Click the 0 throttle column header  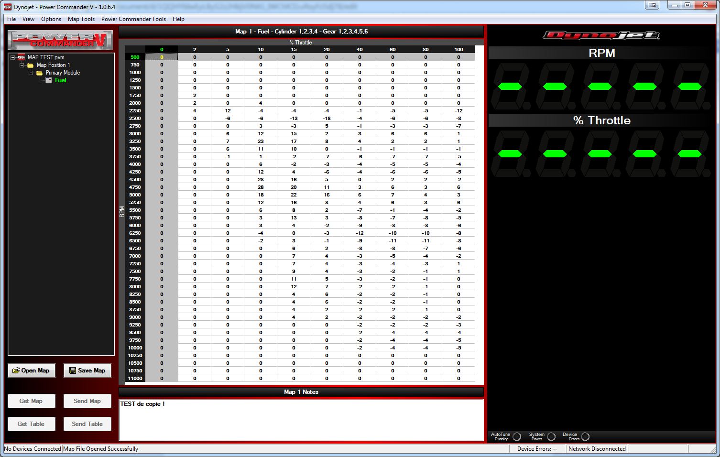tap(162, 50)
